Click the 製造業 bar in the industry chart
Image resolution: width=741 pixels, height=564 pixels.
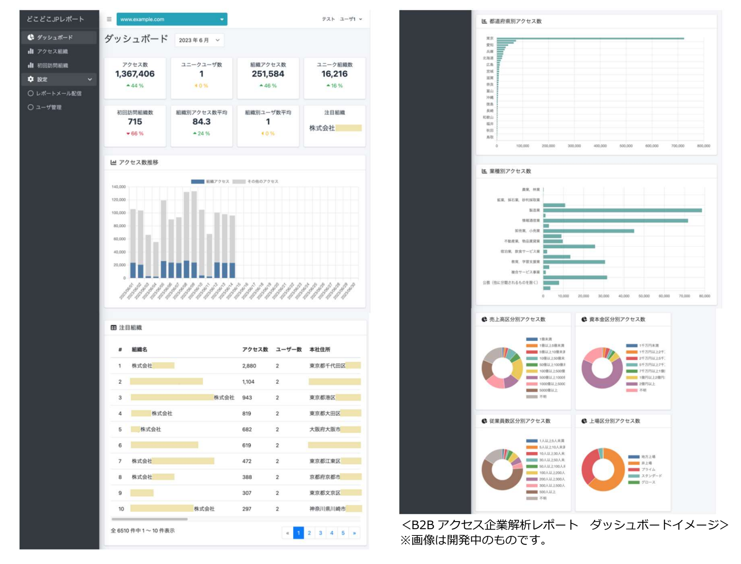[x=623, y=210]
